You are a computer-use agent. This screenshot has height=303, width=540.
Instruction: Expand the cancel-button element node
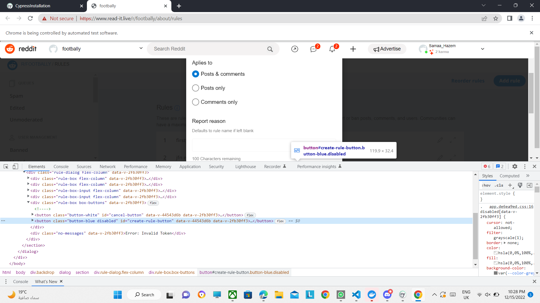pos(33,215)
